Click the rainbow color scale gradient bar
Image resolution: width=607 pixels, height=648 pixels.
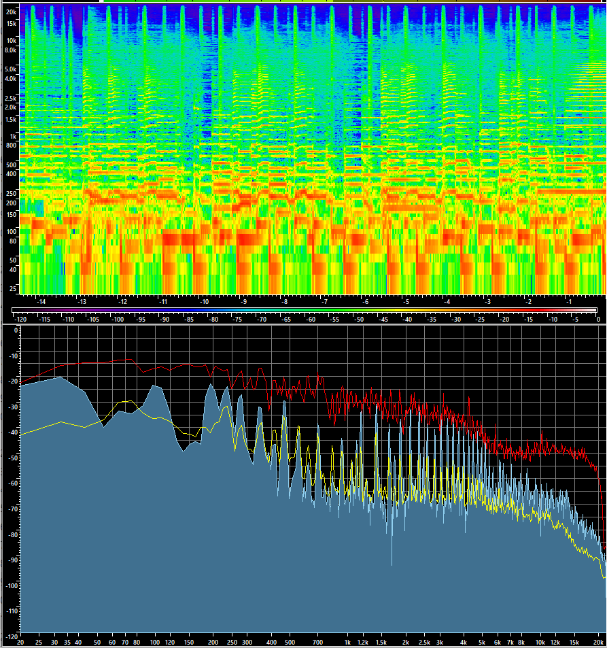(x=305, y=310)
